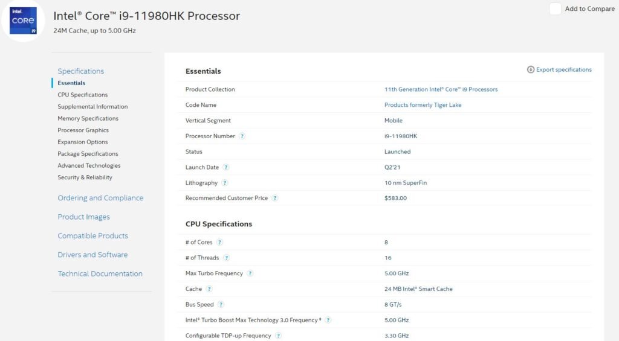Jump to Package Specifications
The width and height of the screenshot is (619, 341).
88,154
